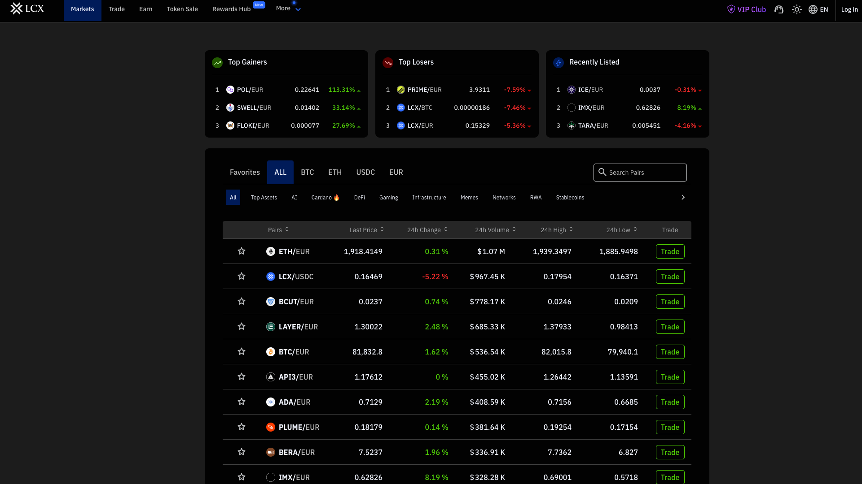This screenshot has height=484, width=862.
Task: Favorite the LCX/USDC pair star
Action: coord(242,276)
